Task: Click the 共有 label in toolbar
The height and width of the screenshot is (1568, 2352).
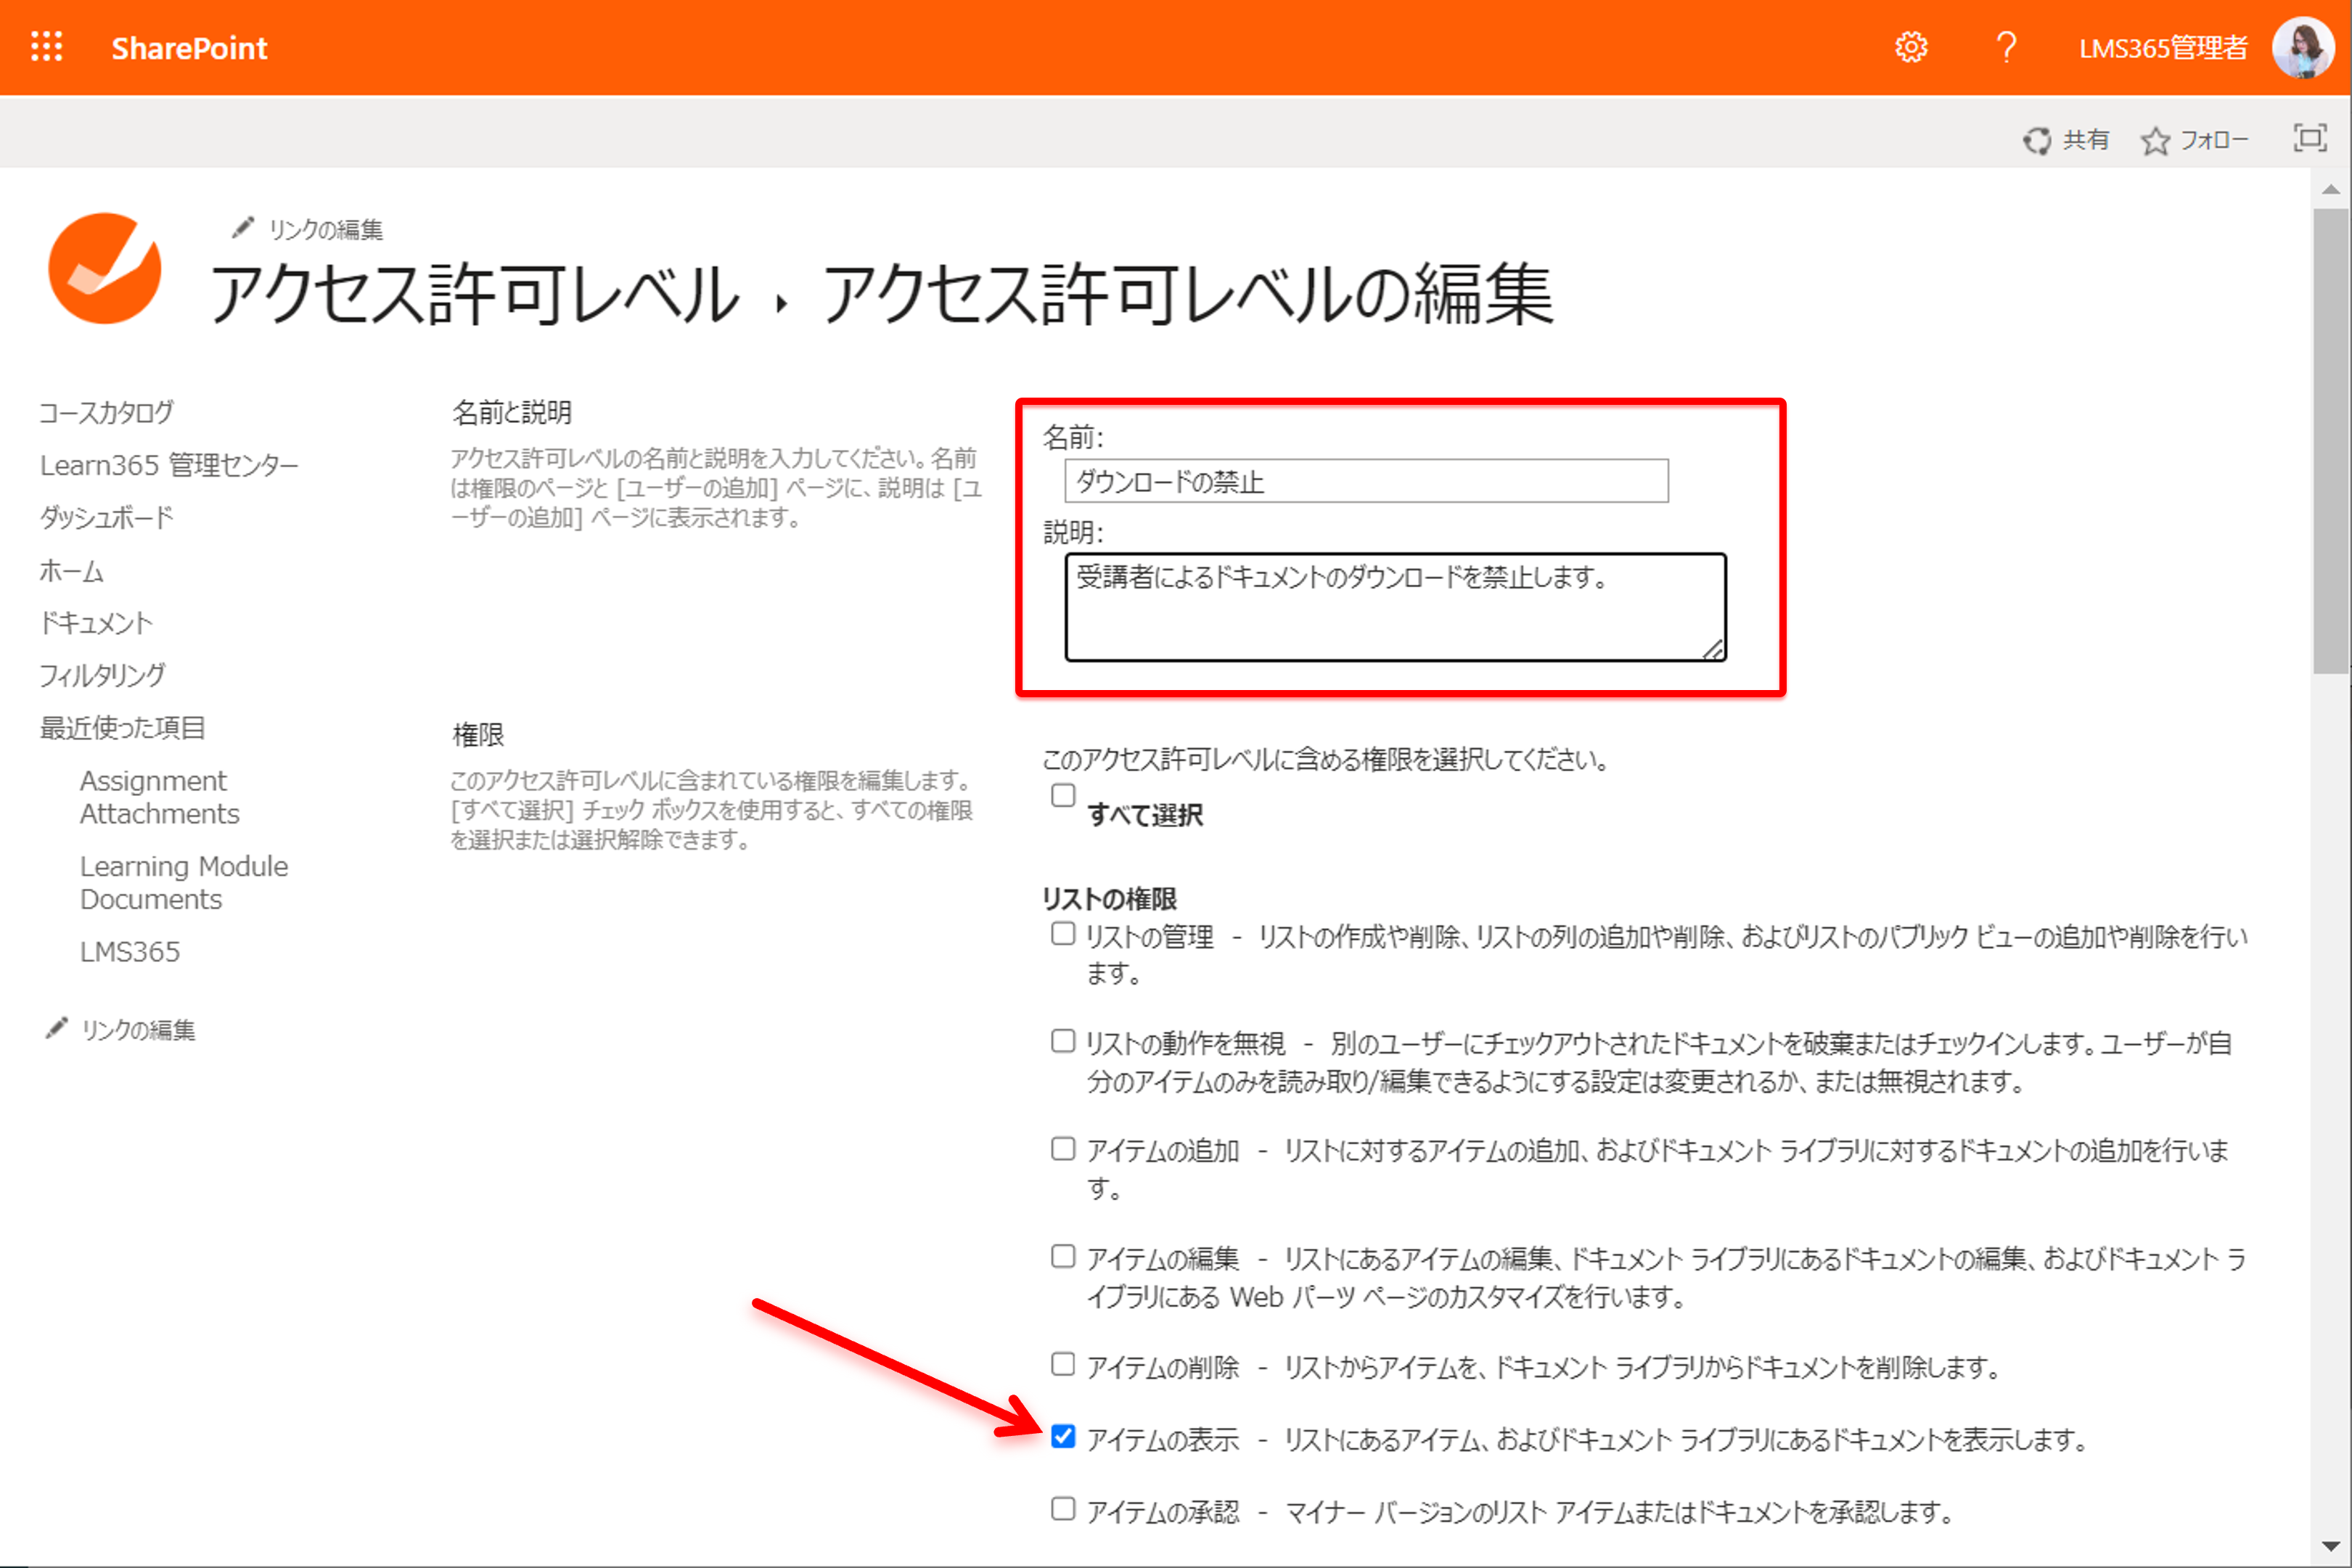Action: point(2086,140)
